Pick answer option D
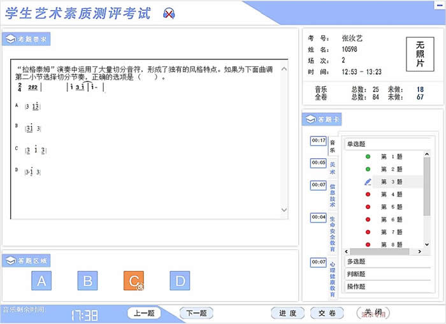Viewport: 446px width, 324px height. tap(180, 281)
